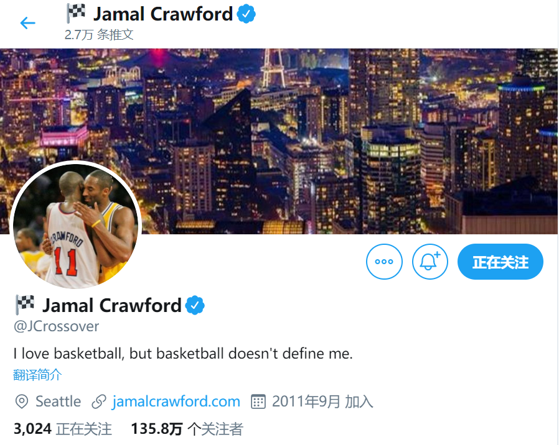
Task: View the 135.8万 followers list
Action: point(187,429)
